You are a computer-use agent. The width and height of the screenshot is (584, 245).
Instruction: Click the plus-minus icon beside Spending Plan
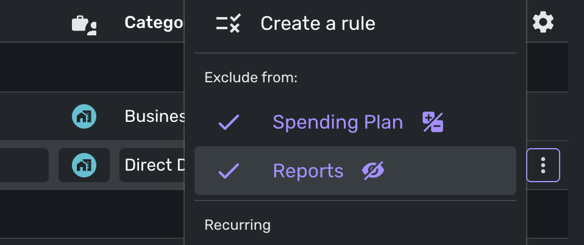coord(433,122)
